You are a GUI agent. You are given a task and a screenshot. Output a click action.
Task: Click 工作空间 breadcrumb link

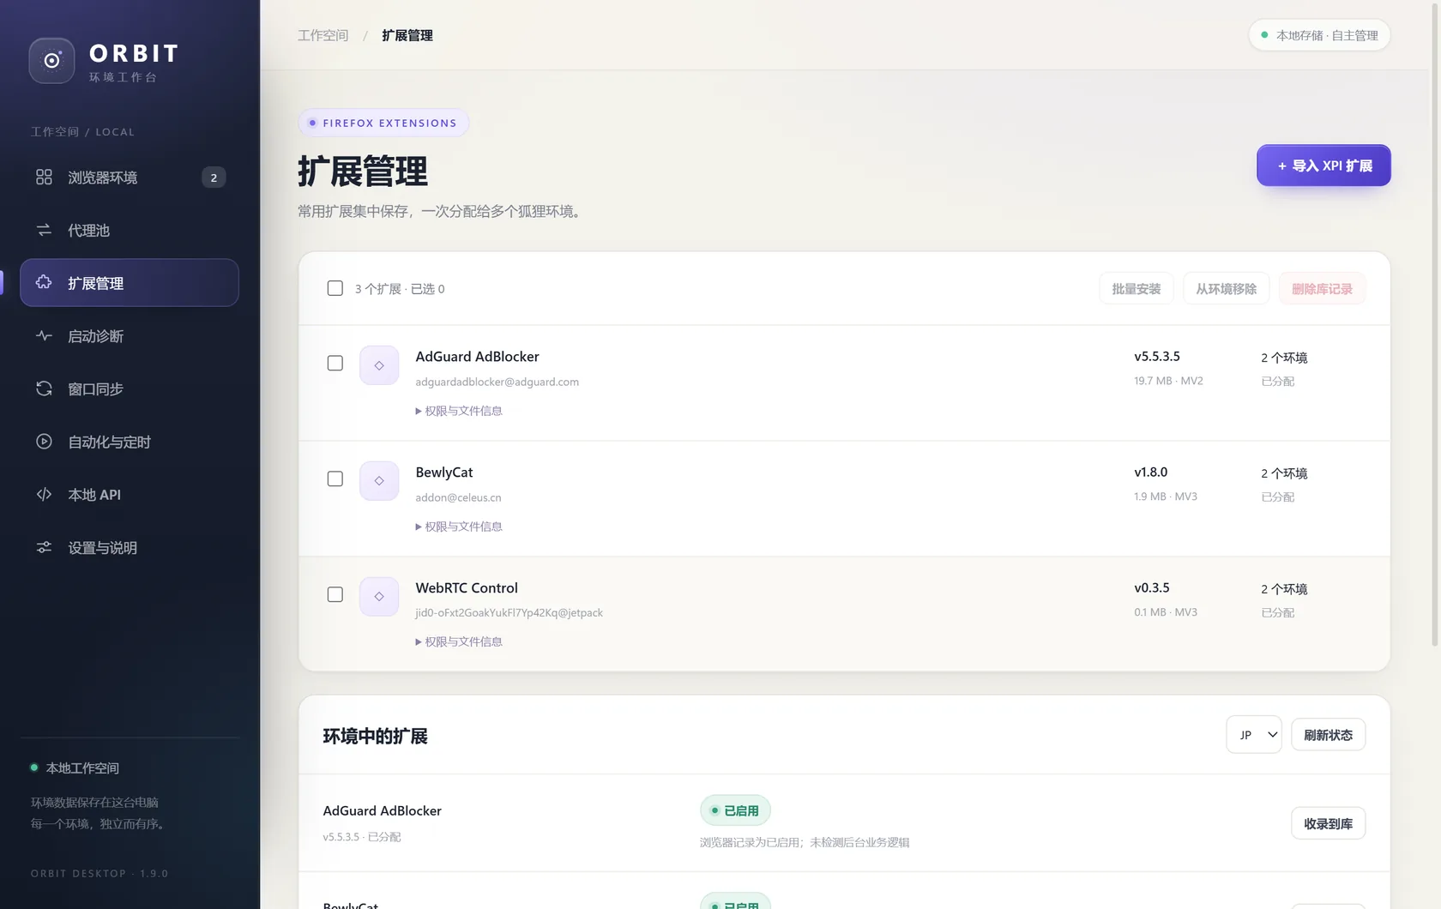[323, 35]
